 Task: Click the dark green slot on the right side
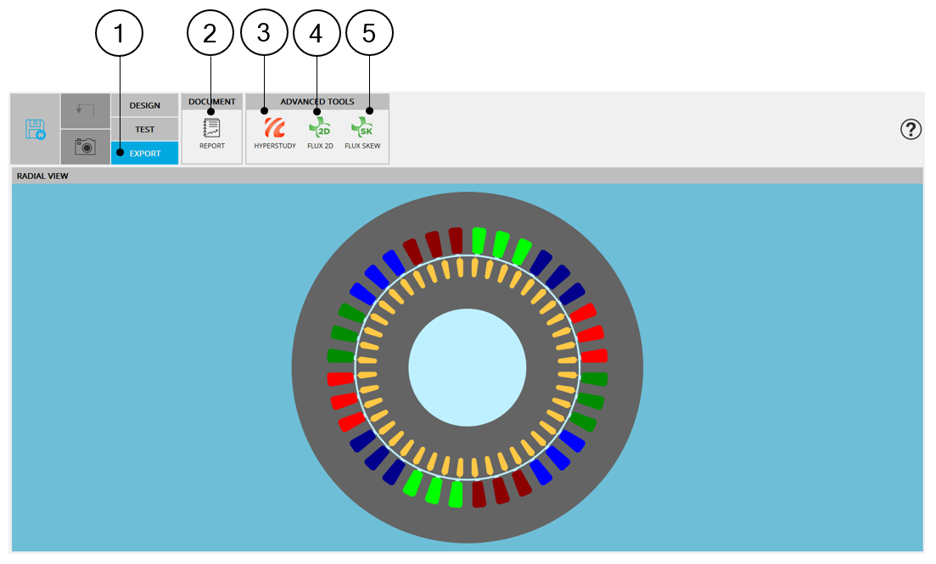(x=594, y=378)
